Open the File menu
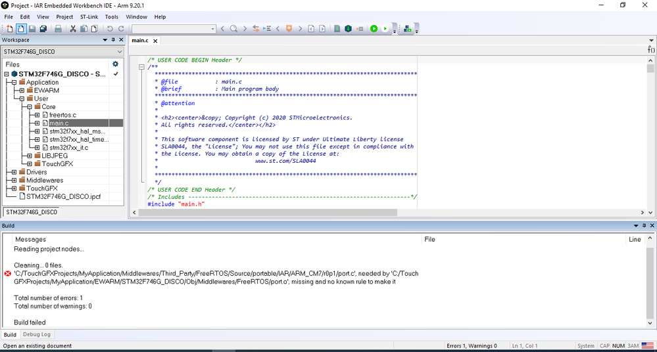The width and height of the screenshot is (657, 352). pos(9,16)
